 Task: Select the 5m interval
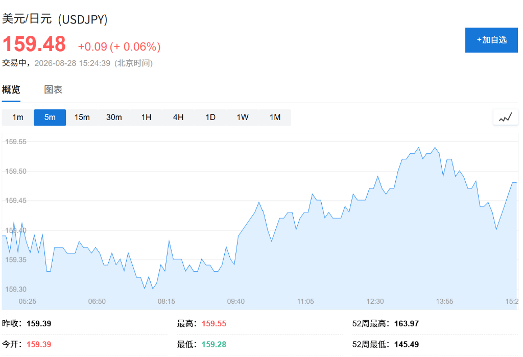tap(50, 117)
